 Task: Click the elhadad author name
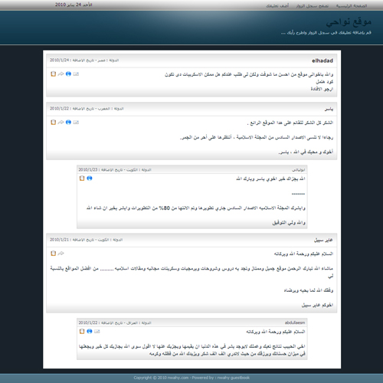pyautogui.click(x=322, y=61)
